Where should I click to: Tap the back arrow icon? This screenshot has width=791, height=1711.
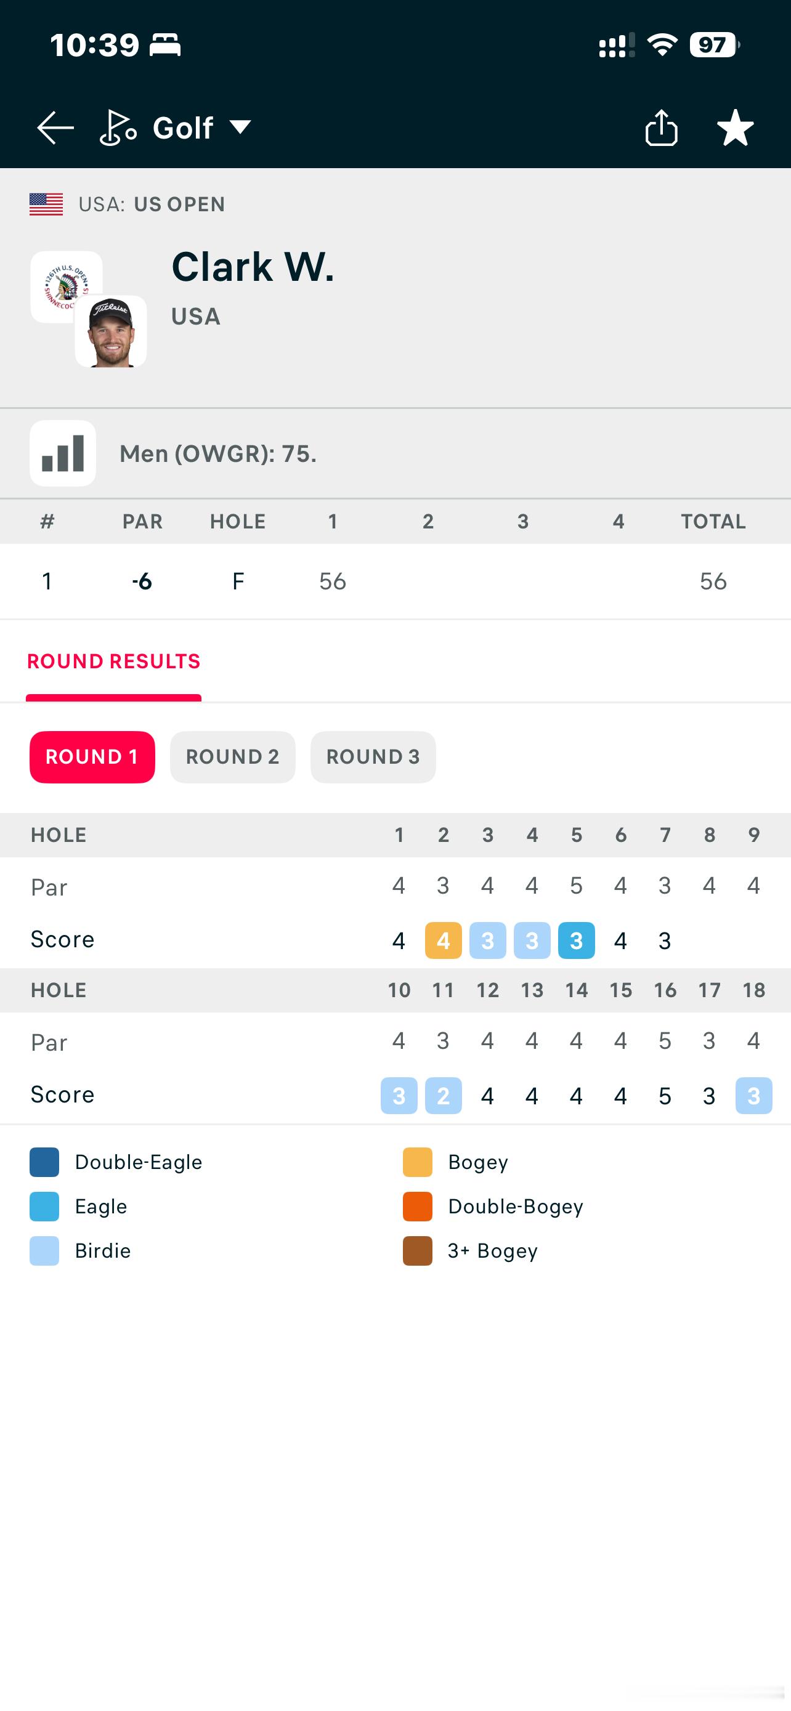(x=55, y=127)
